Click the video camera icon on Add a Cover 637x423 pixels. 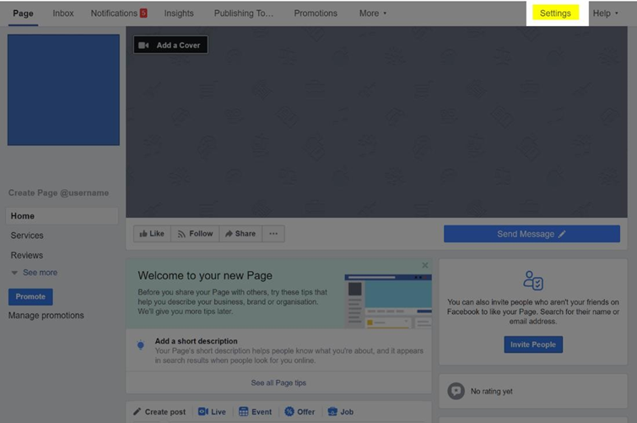[143, 45]
